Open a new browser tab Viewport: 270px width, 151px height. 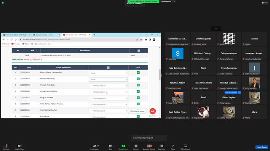pyautogui.click(x=94, y=35)
